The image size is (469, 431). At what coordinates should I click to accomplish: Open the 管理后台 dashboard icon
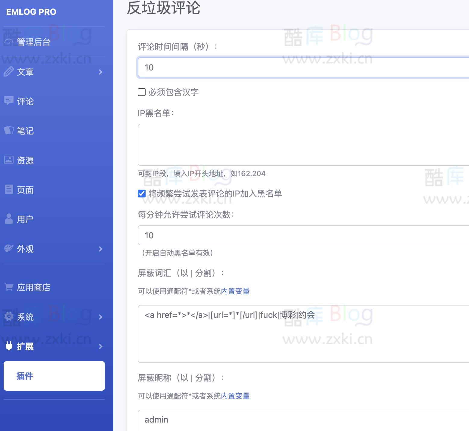point(9,42)
